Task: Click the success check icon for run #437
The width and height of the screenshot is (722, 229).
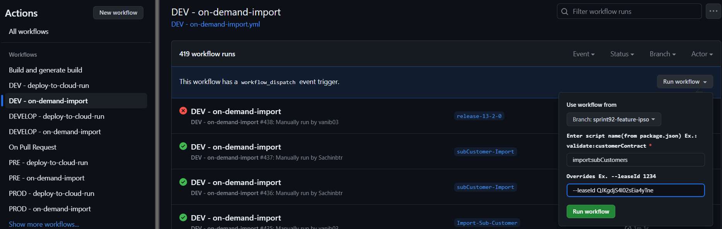Action: (183, 146)
